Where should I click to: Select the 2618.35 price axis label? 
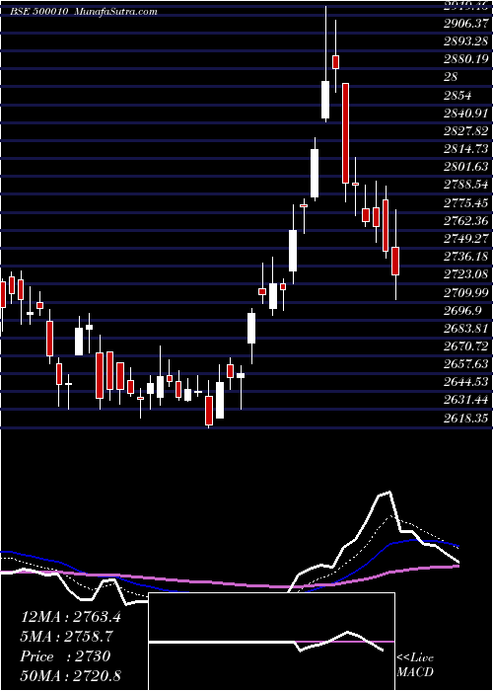466,419
